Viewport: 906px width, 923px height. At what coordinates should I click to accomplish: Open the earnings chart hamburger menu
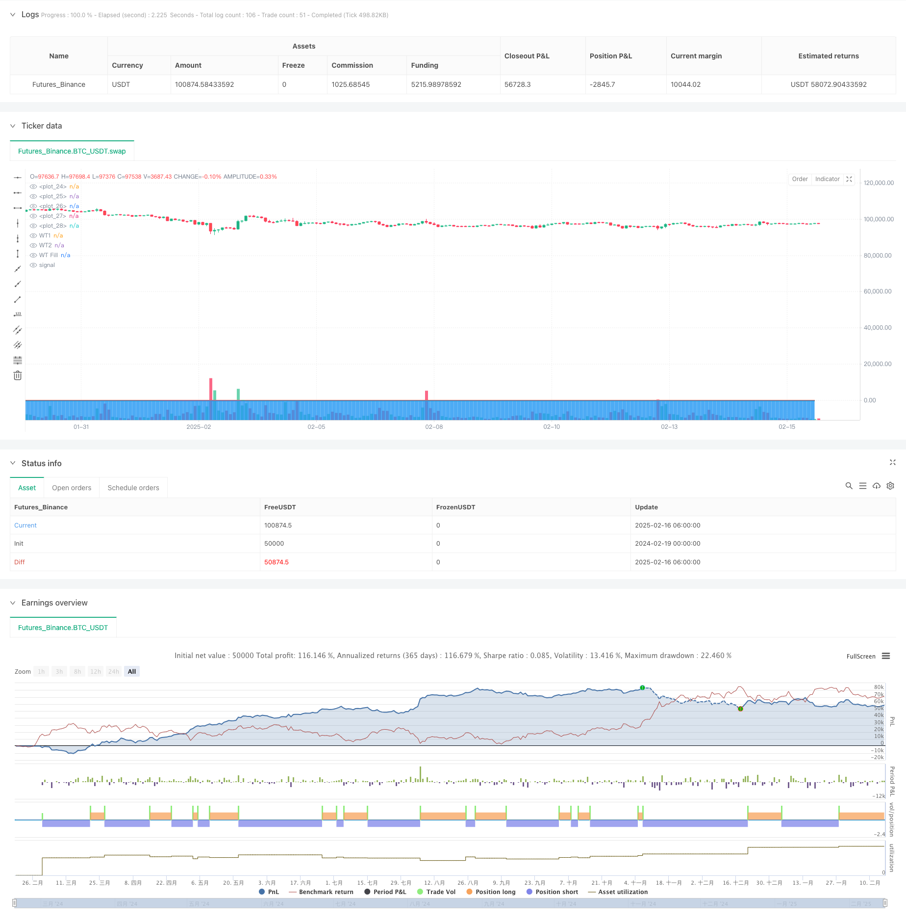(886, 656)
